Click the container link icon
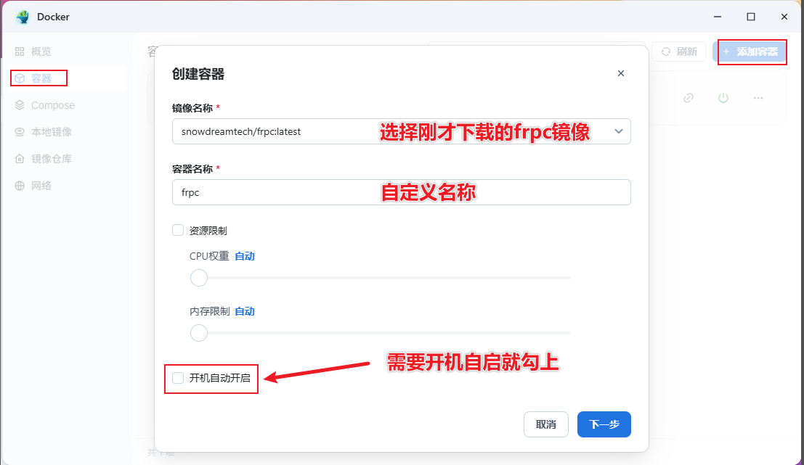Image resolution: width=804 pixels, height=465 pixels. (x=689, y=98)
